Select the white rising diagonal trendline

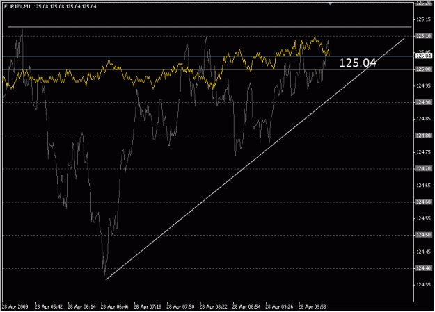tap(255, 159)
